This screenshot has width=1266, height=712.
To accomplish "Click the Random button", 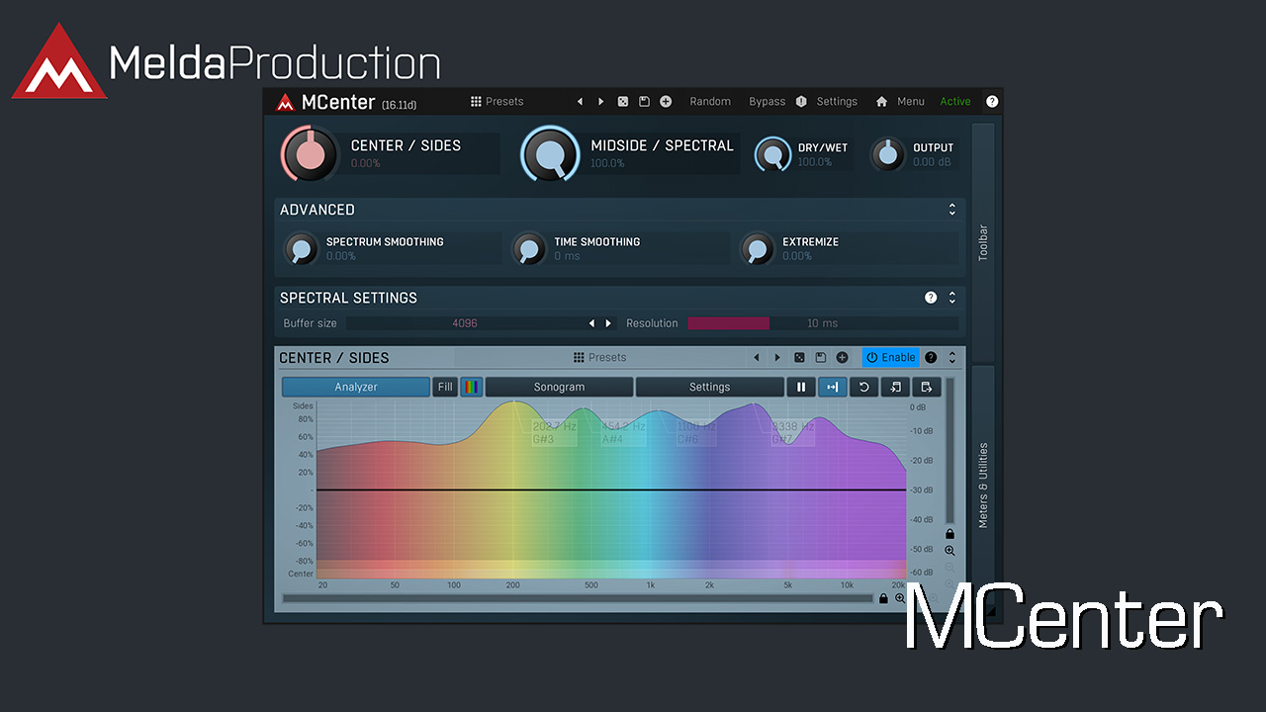I will tap(710, 102).
